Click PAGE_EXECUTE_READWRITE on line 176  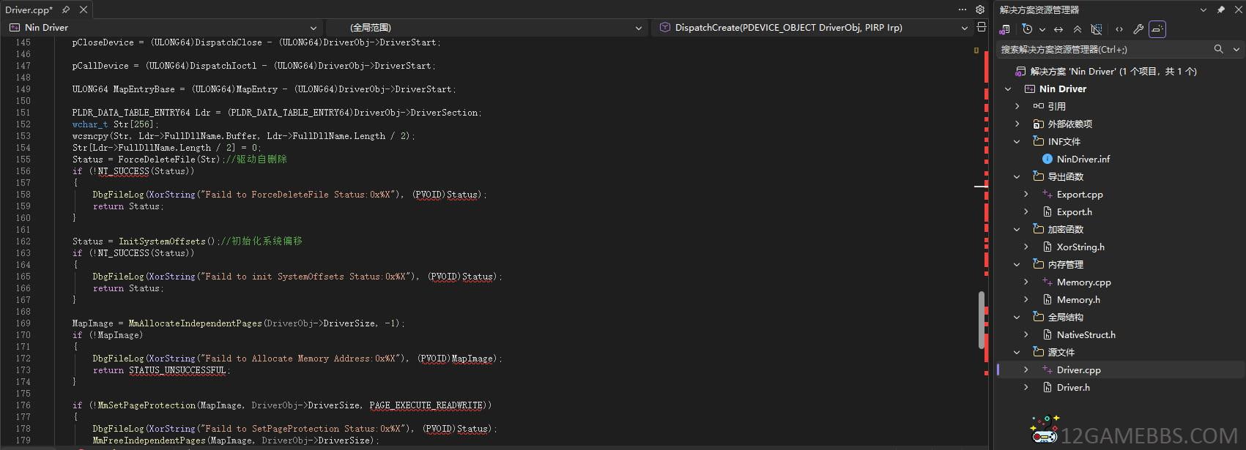point(426,405)
